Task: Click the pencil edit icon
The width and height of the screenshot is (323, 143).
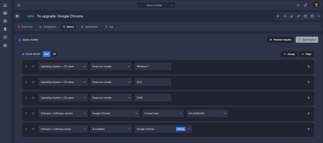Action: click(x=298, y=16)
